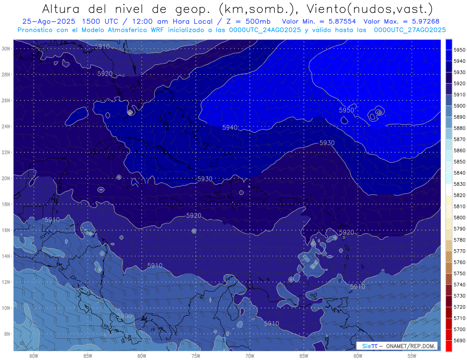Viewport: 467px width, 361px height.
Task: Click the '28N' latitude axis label
Action: (x=6, y=74)
